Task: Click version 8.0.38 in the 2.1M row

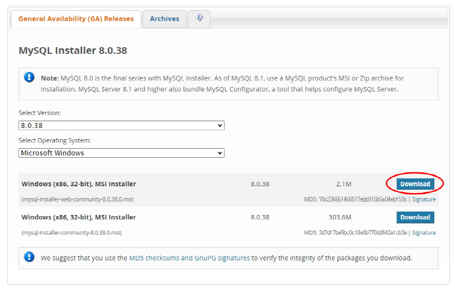Action: [260, 184]
